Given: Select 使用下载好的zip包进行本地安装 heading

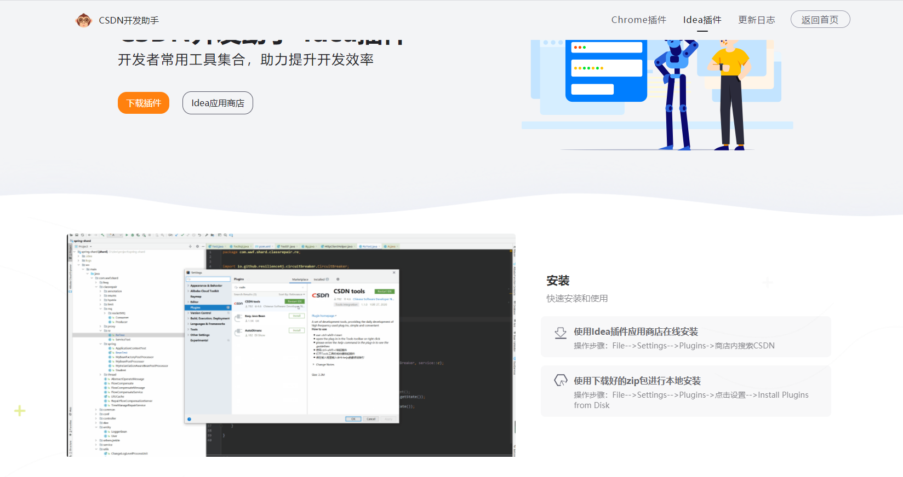Looking at the screenshot, I should point(637,381).
